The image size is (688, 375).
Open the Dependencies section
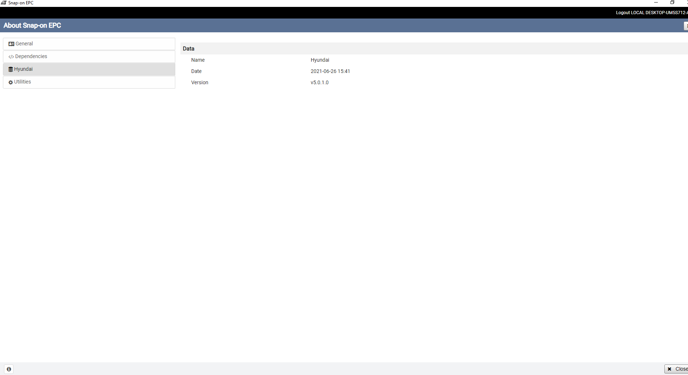tap(89, 57)
